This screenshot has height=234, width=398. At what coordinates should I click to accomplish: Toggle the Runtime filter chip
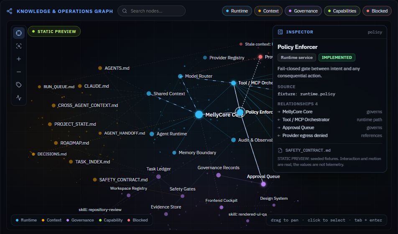[237, 11]
